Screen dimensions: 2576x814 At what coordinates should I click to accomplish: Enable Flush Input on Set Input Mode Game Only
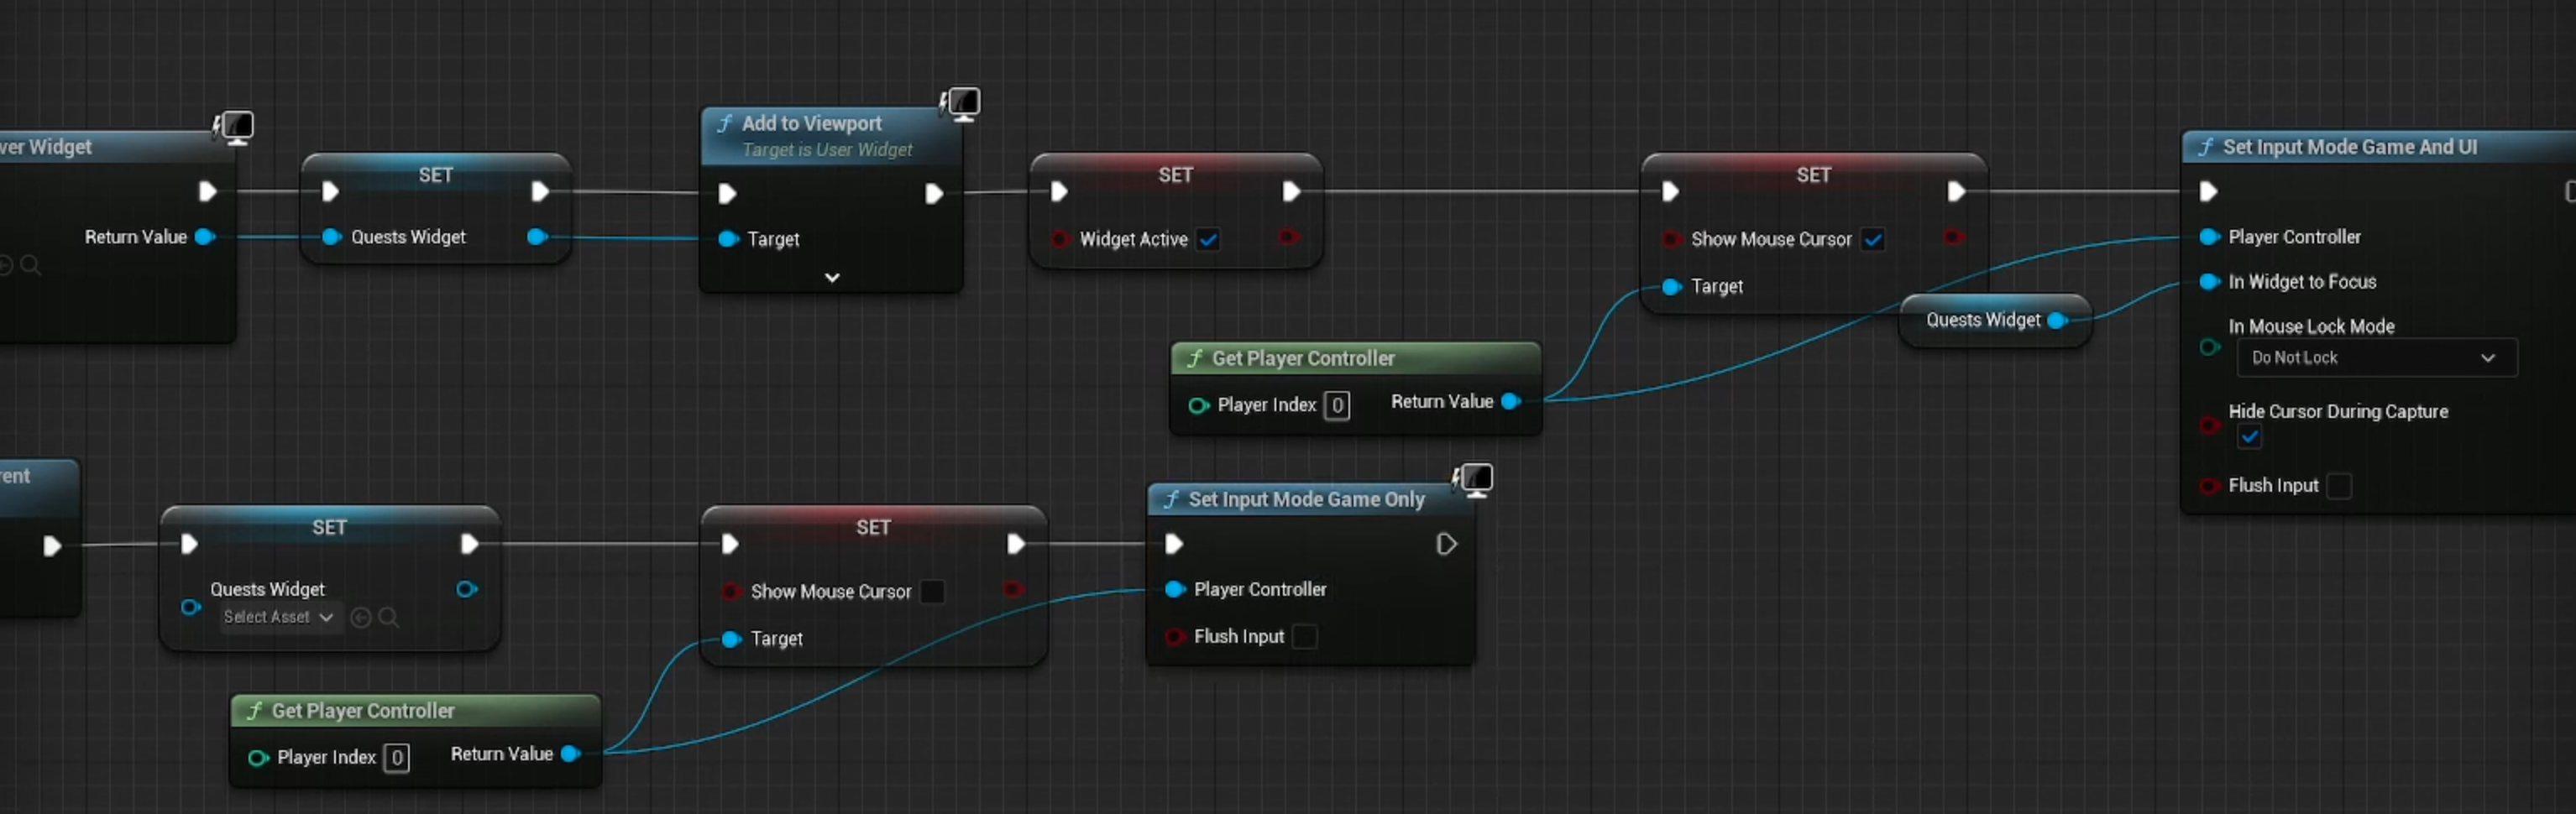tap(1304, 637)
